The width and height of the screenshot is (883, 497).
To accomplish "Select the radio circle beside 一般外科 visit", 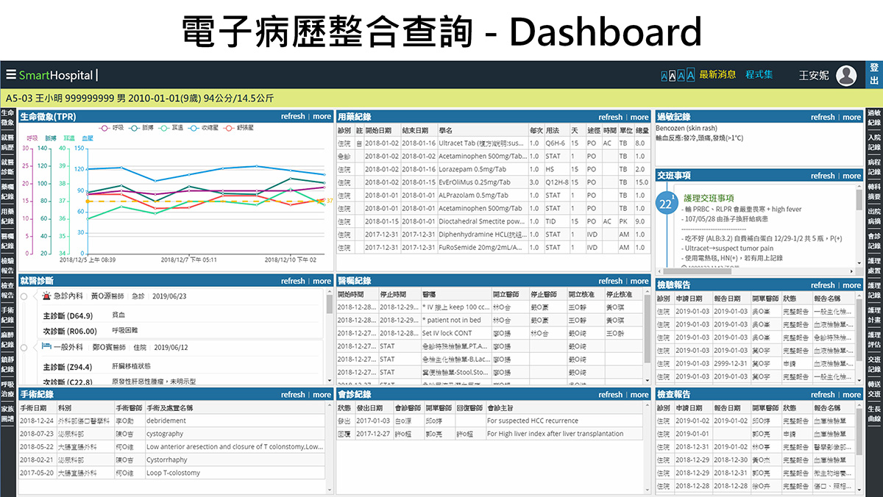I will coord(24,346).
